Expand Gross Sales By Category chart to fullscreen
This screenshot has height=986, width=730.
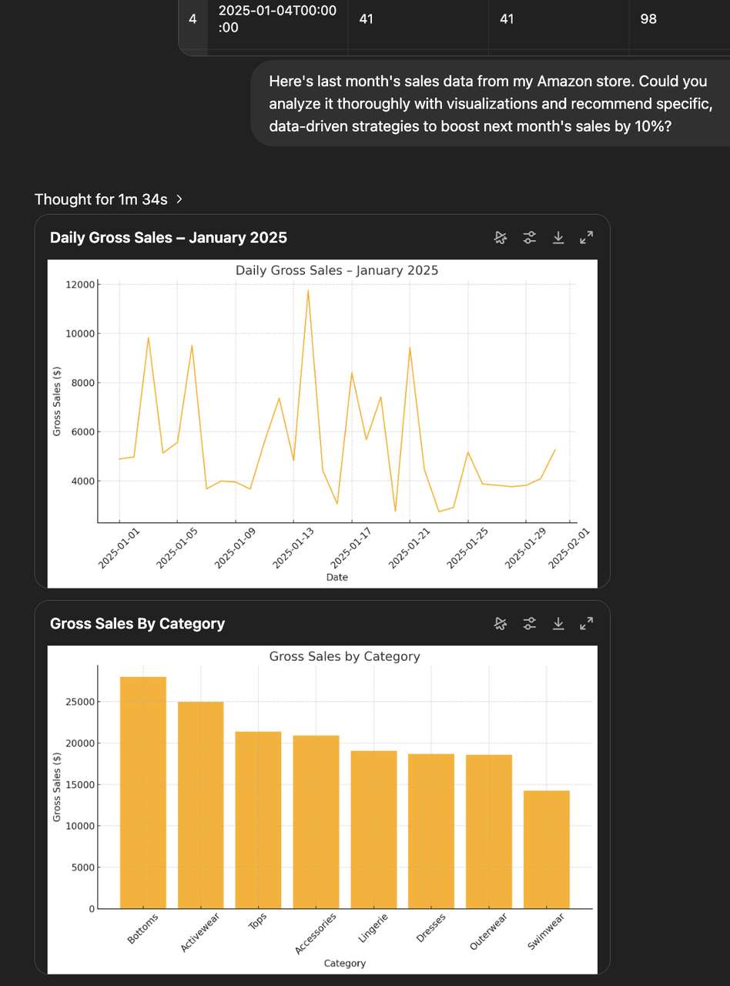tap(587, 623)
